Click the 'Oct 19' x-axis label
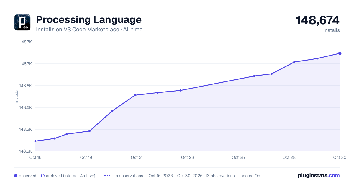 tap(86, 157)
